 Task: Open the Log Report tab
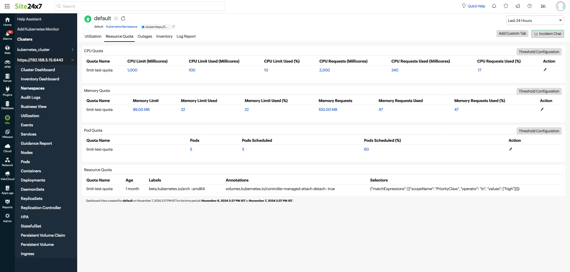[186, 36]
